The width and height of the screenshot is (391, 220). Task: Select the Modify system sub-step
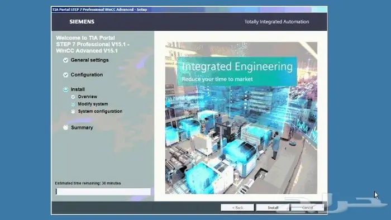[x=93, y=104]
